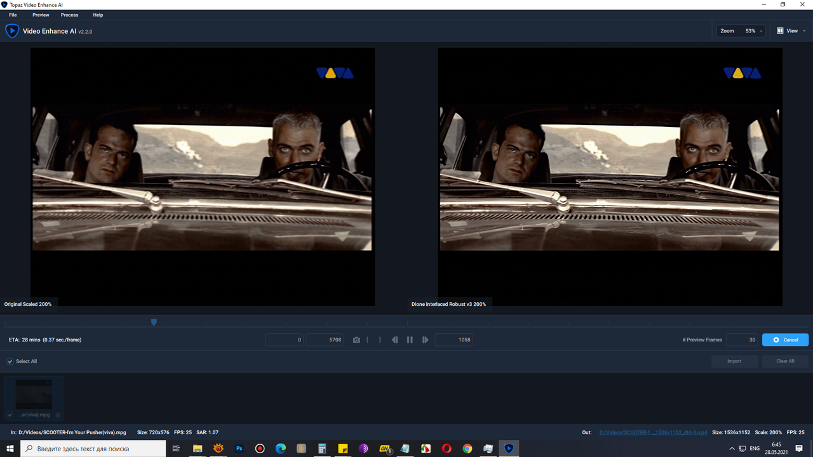Open the clock and date flyout
Viewport: 813px width, 457px height.
pyautogui.click(x=776, y=448)
